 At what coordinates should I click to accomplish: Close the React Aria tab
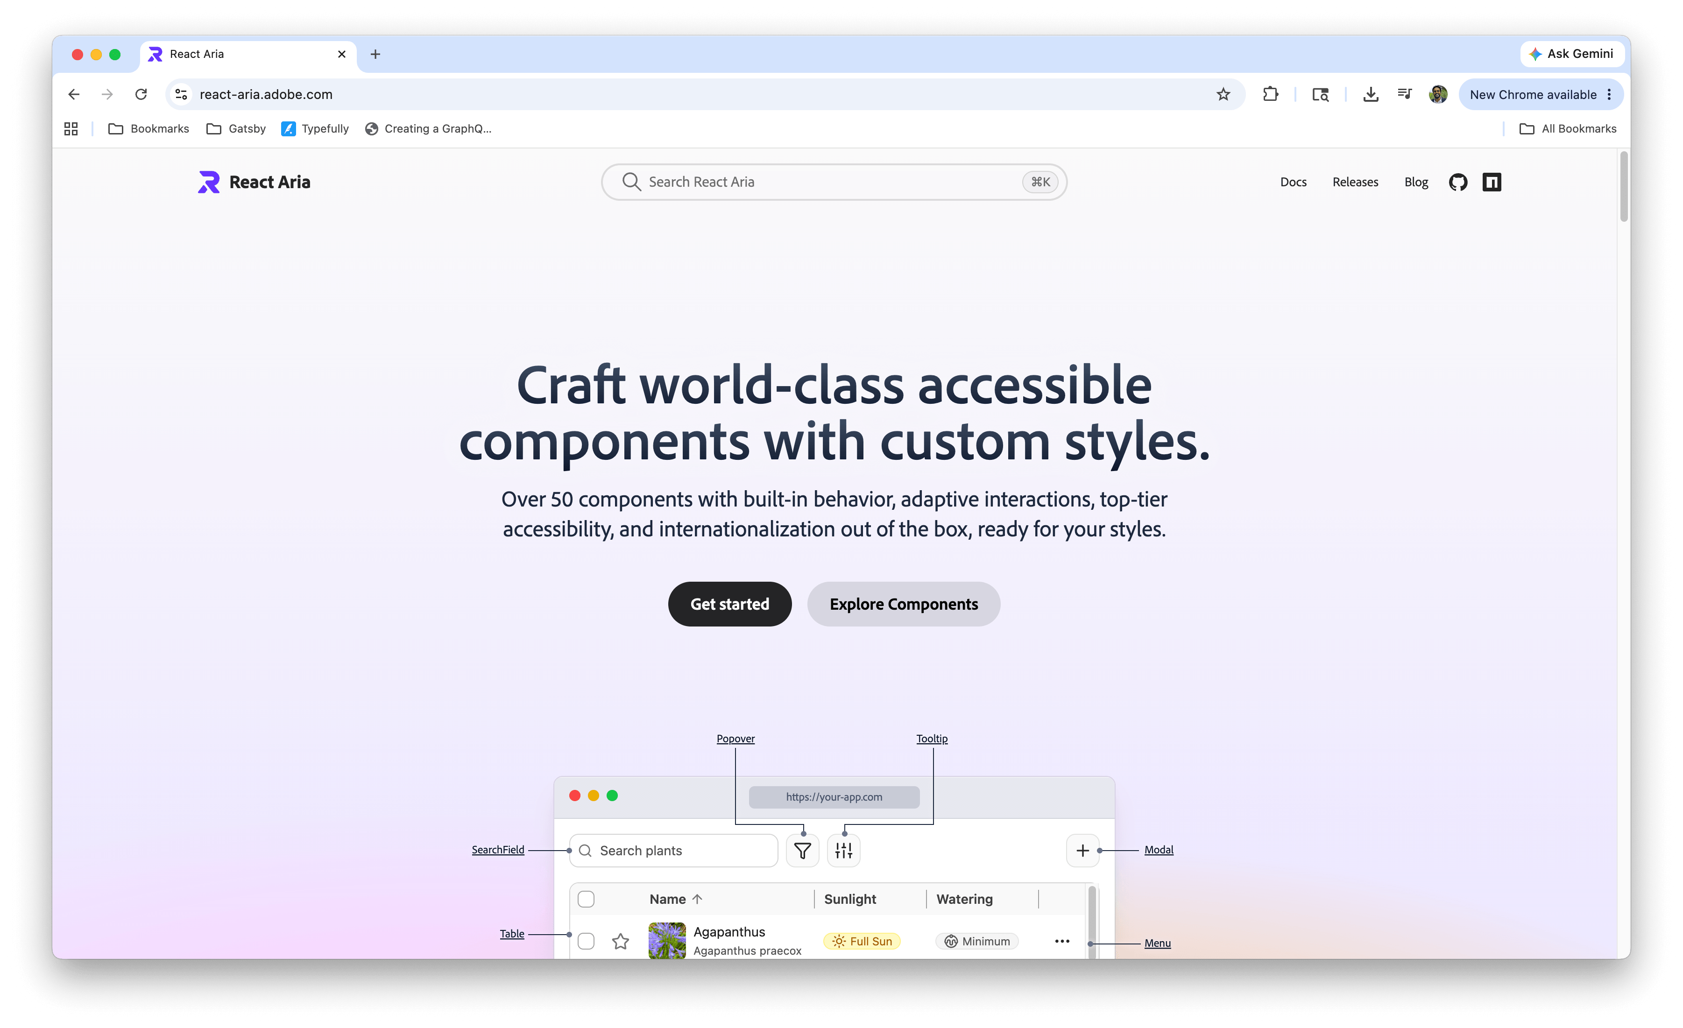click(x=341, y=54)
